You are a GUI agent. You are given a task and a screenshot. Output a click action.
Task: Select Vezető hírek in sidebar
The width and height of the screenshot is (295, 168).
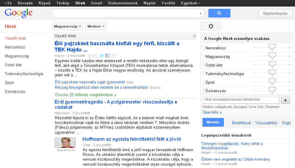[15, 38]
